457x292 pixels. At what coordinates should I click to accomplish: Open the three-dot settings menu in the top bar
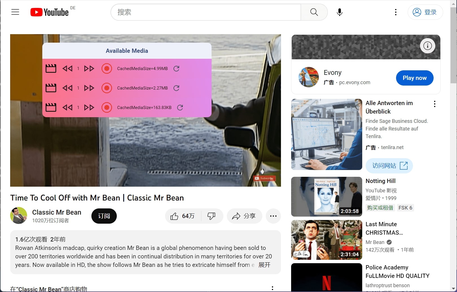pos(396,12)
